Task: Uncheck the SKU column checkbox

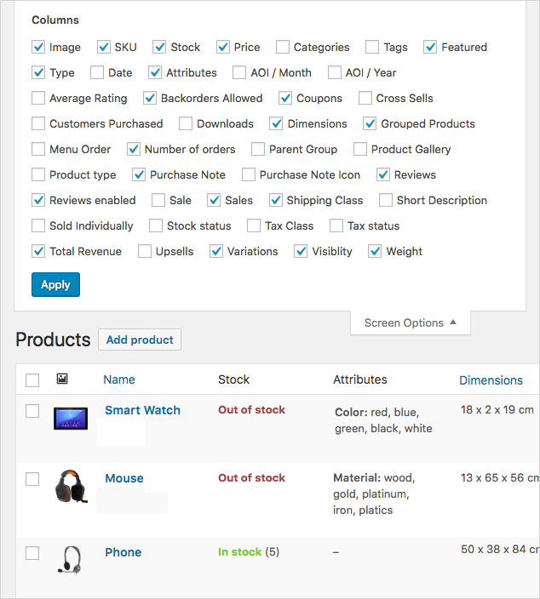Action: [x=104, y=48]
